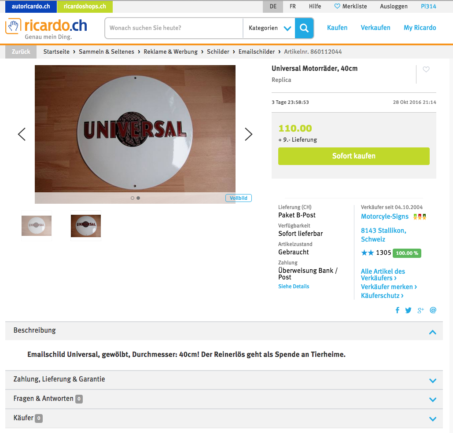Share listing on Google Plus

coord(420,310)
